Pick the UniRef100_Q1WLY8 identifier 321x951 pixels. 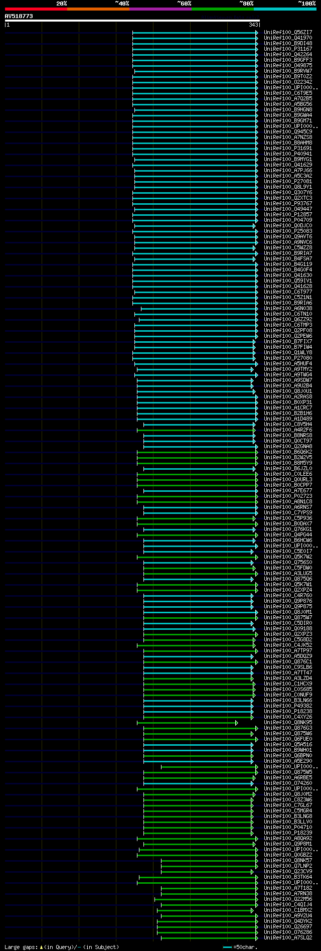pos(288,352)
